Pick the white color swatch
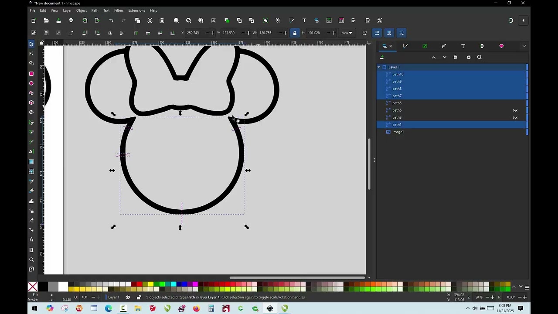Image resolution: width=558 pixels, height=314 pixels. pyautogui.click(x=64, y=287)
